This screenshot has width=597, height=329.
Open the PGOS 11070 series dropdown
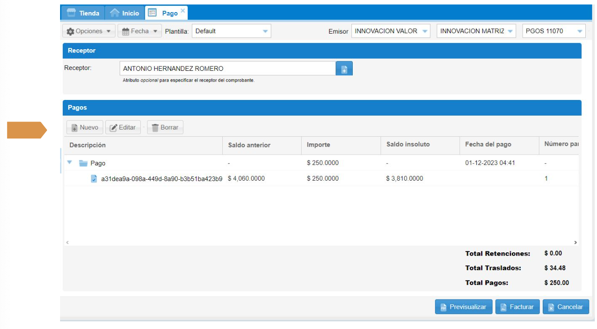580,31
